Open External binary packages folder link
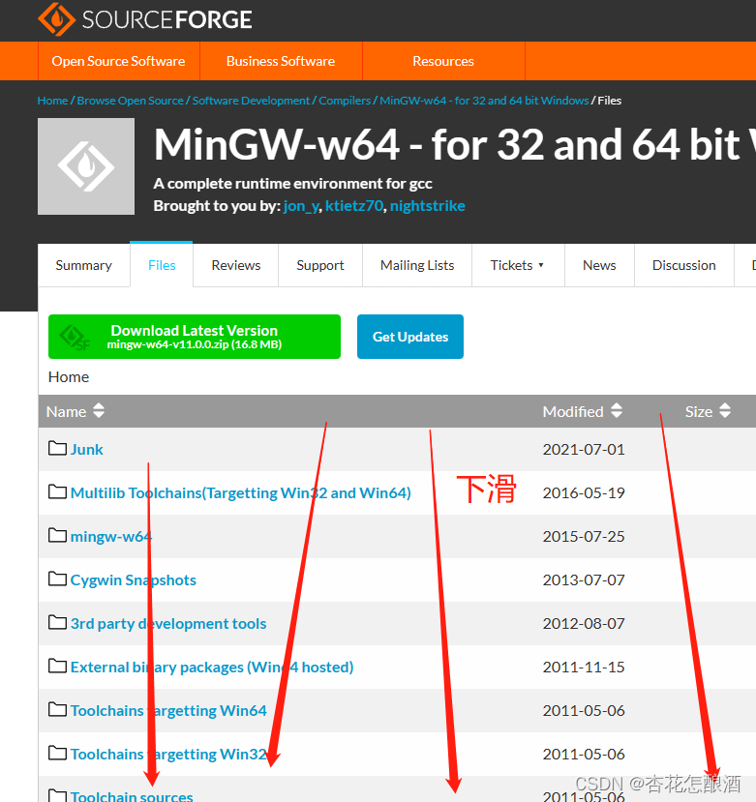This screenshot has height=802, width=756. [x=212, y=667]
